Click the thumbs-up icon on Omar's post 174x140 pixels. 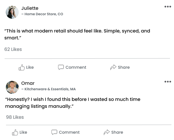15,133
